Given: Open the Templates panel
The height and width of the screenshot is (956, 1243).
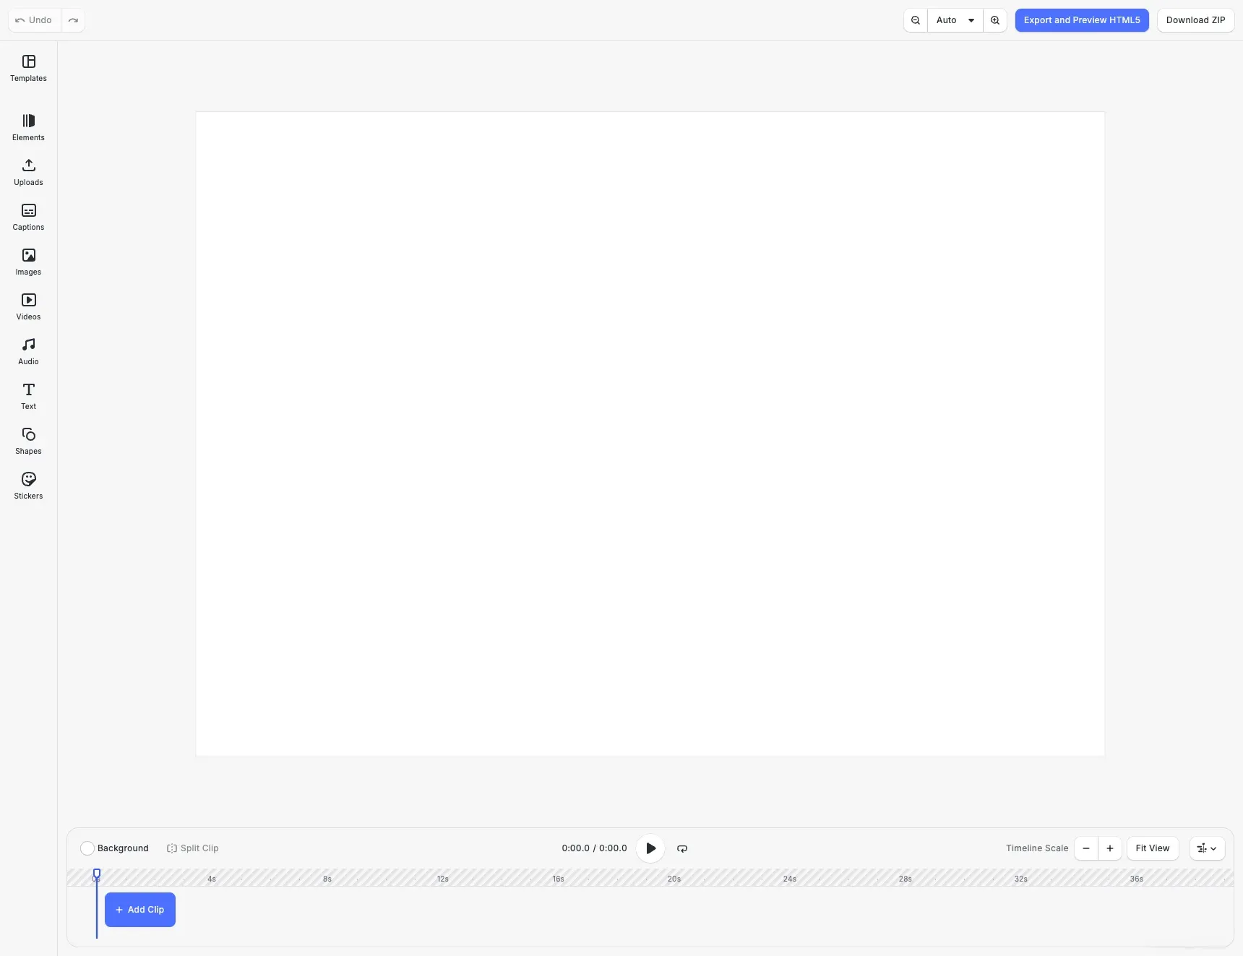Looking at the screenshot, I should point(28,68).
